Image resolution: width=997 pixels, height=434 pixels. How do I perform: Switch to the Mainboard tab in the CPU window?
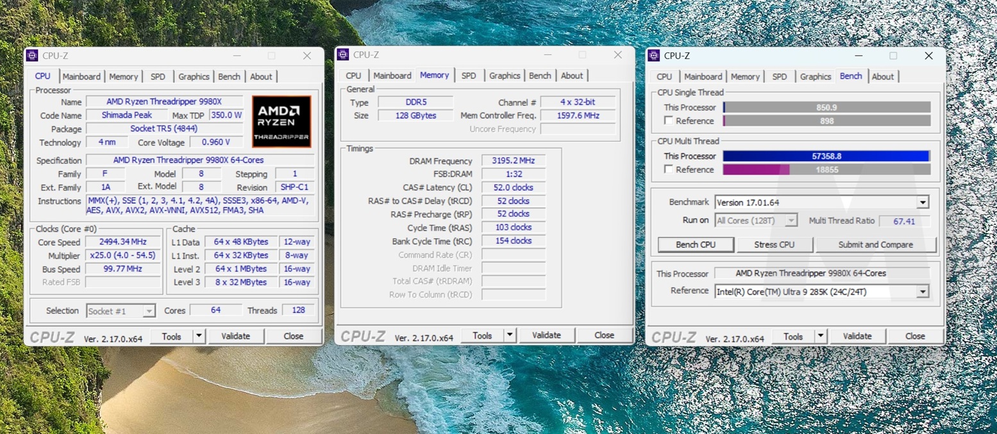pyautogui.click(x=81, y=76)
